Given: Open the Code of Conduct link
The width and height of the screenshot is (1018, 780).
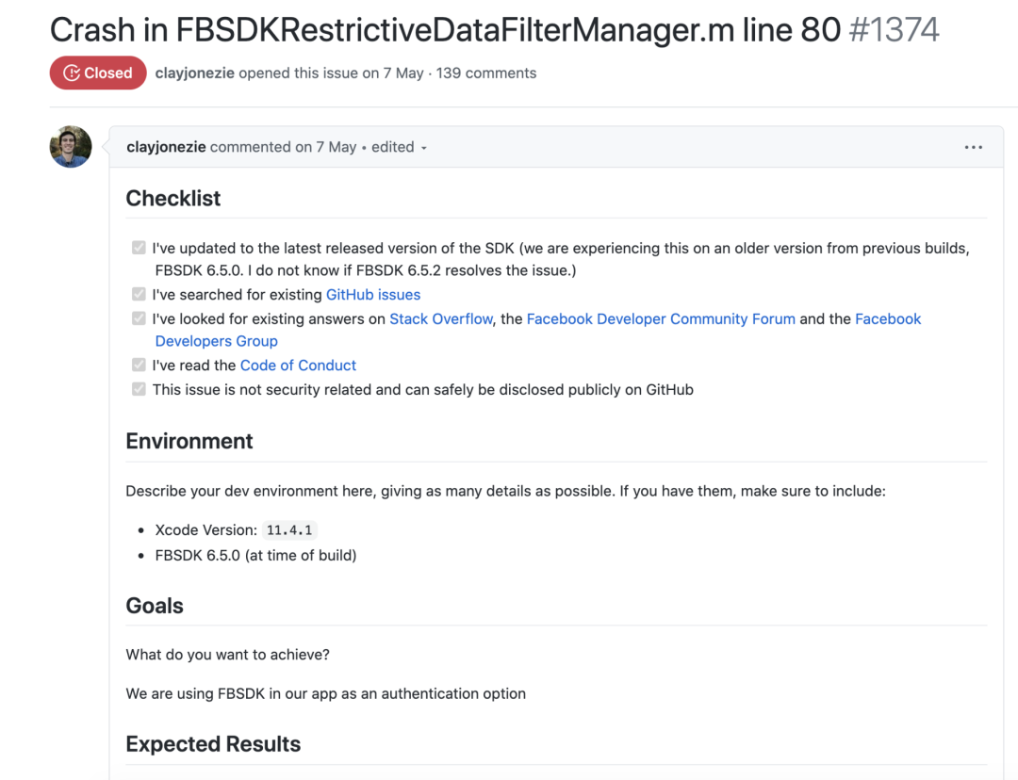Looking at the screenshot, I should coord(298,366).
